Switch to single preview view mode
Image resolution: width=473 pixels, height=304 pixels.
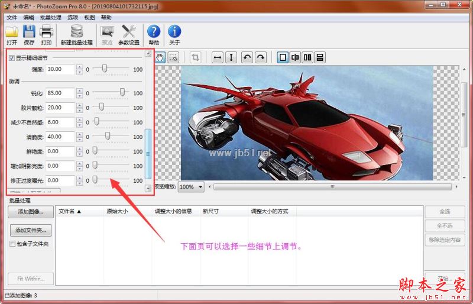coord(282,57)
